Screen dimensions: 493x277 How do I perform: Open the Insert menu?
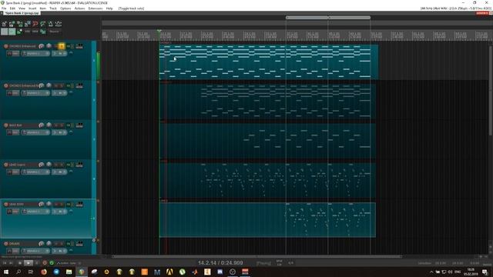[x=32, y=8]
